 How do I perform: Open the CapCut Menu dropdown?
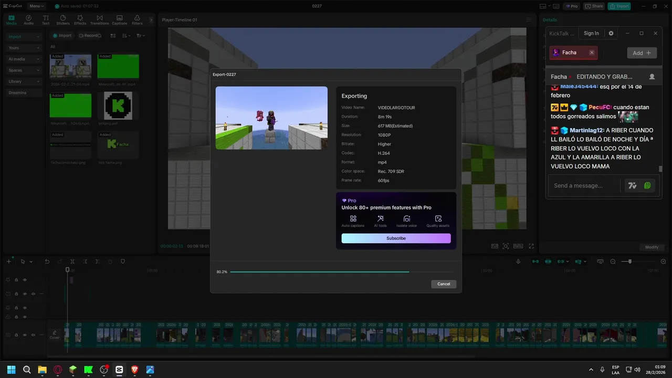pyautogui.click(x=37, y=6)
